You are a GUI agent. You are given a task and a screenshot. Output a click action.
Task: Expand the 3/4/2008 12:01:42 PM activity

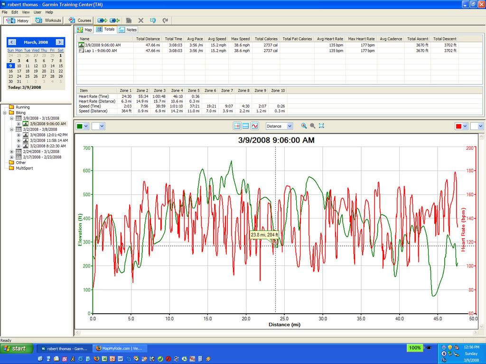(x=19, y=135)
